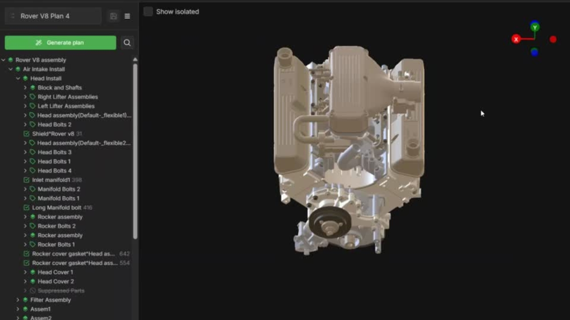
Task: Click the Block and Shafts cube icon
Action: pyautogui.click(x=33, y=88)
